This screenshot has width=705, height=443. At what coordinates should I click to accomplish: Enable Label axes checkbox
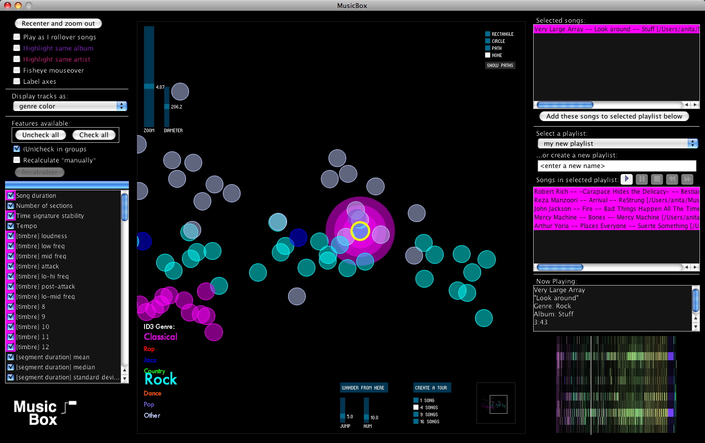17,81
